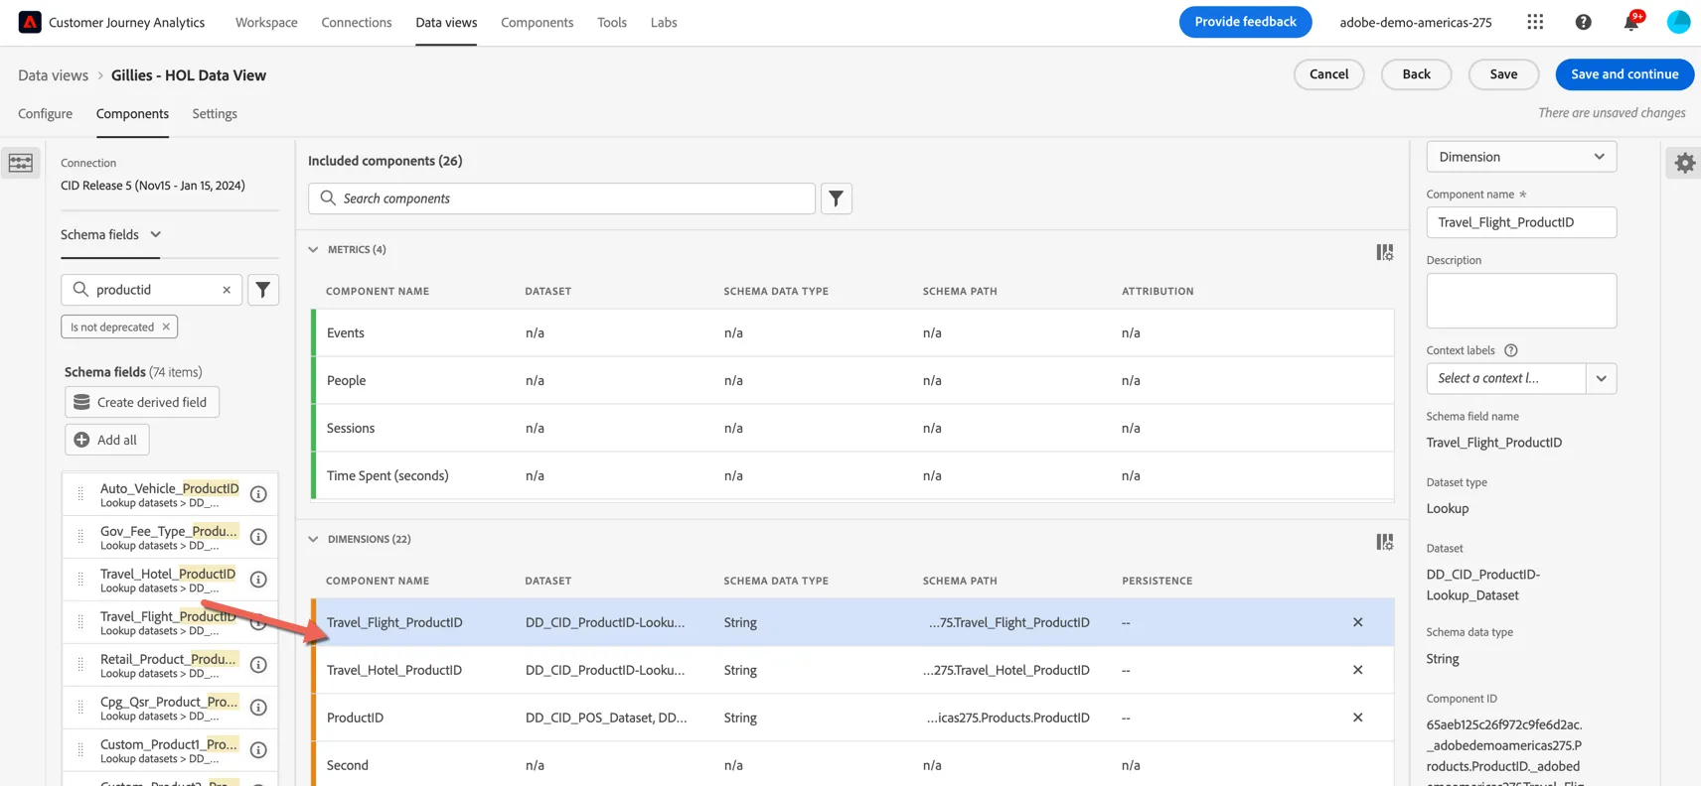Toggle the left rail schema panel icon
The image size is (1701, 786).
[x=21, y=163]
